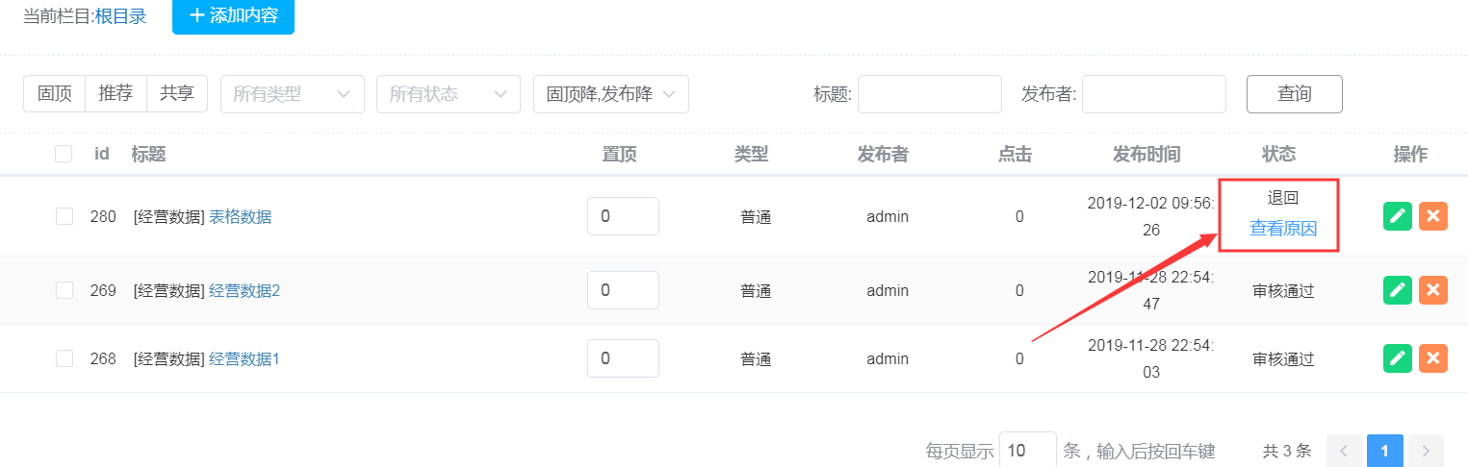This screenshot has height=467, width=1468.
Task: Open the 查看原因 link for returned item
Action: (x=1282, y=229)
